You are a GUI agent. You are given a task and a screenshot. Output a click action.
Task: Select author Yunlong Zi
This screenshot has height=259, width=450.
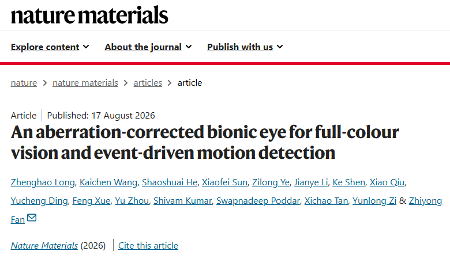pyautogui.click(x=374, y=201)
